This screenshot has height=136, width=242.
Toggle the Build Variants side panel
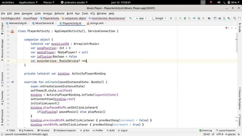tap(2, 117)
